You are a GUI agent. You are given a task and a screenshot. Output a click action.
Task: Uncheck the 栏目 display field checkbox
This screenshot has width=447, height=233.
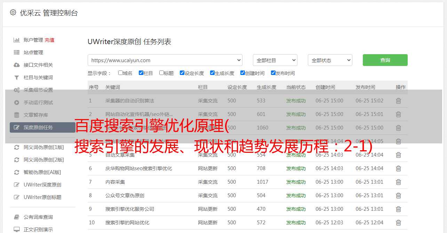coord(141,73)
